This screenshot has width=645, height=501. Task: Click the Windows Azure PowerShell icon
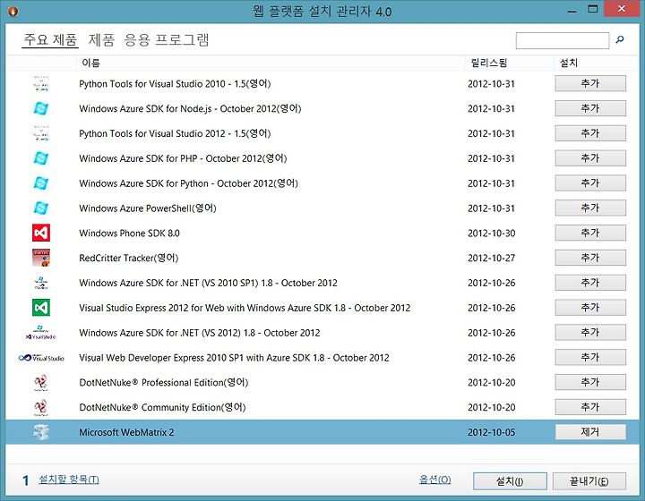(41, 208)
